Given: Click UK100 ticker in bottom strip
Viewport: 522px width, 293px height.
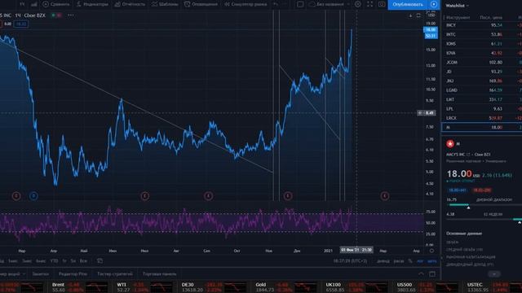Looking at the screenshot, I should (356, 287).
